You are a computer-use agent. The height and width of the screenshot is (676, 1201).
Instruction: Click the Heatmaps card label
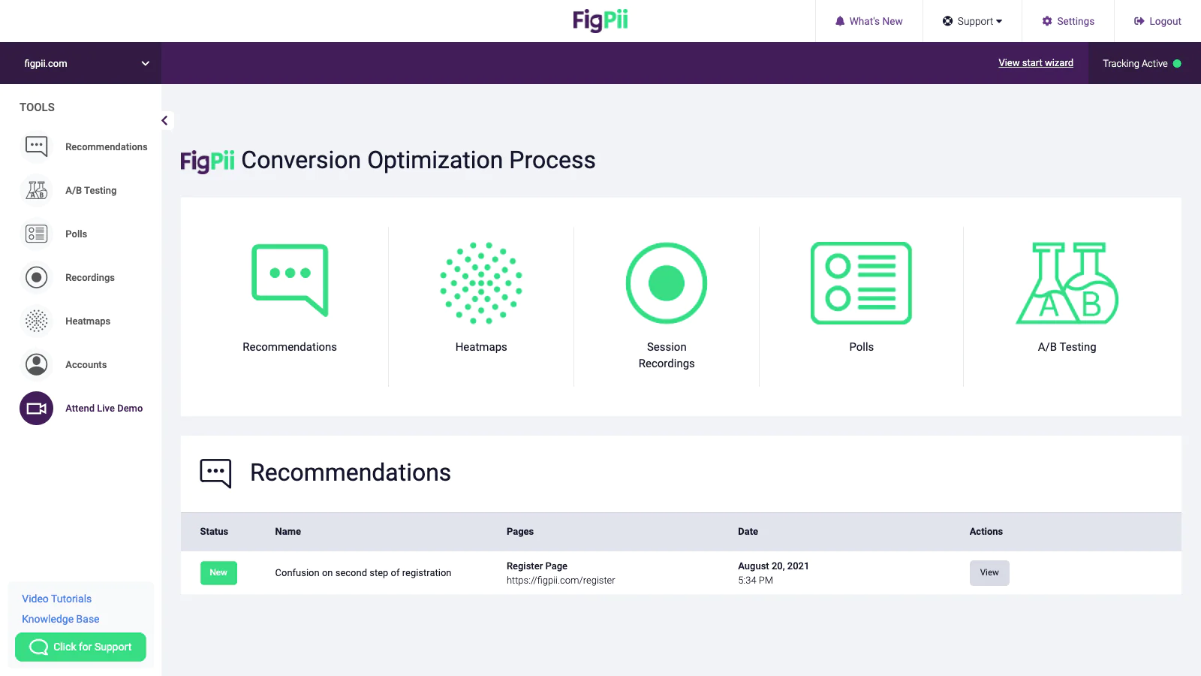481,347
